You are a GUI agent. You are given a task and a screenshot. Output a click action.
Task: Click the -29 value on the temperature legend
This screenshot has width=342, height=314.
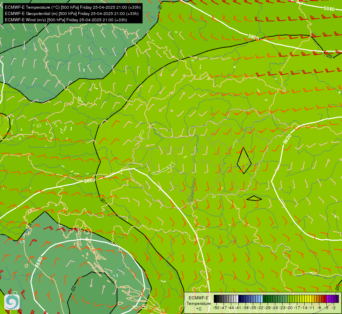pyautogui.click(x=267, y=308)
